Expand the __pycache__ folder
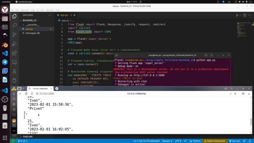 32,25
